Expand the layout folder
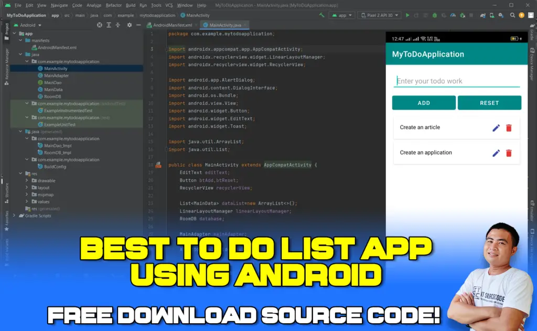This screenshot has height=331, width=537. pos(27,188)
